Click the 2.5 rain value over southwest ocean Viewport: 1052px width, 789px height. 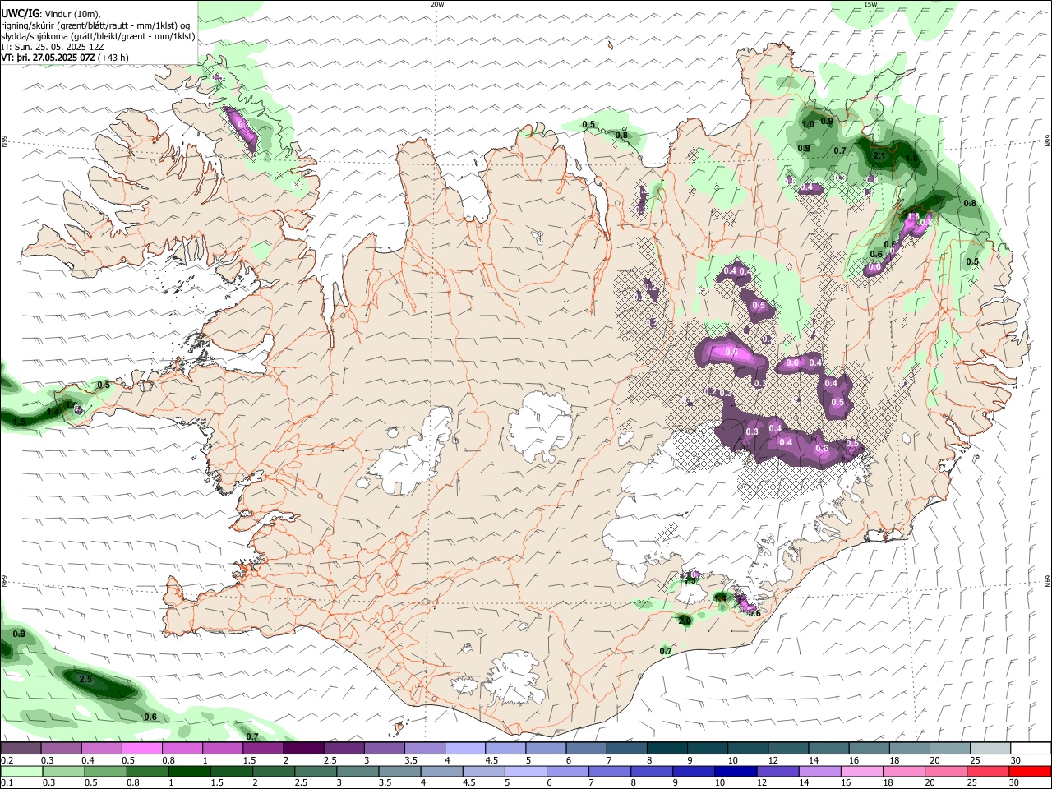[x=85, y=680]
